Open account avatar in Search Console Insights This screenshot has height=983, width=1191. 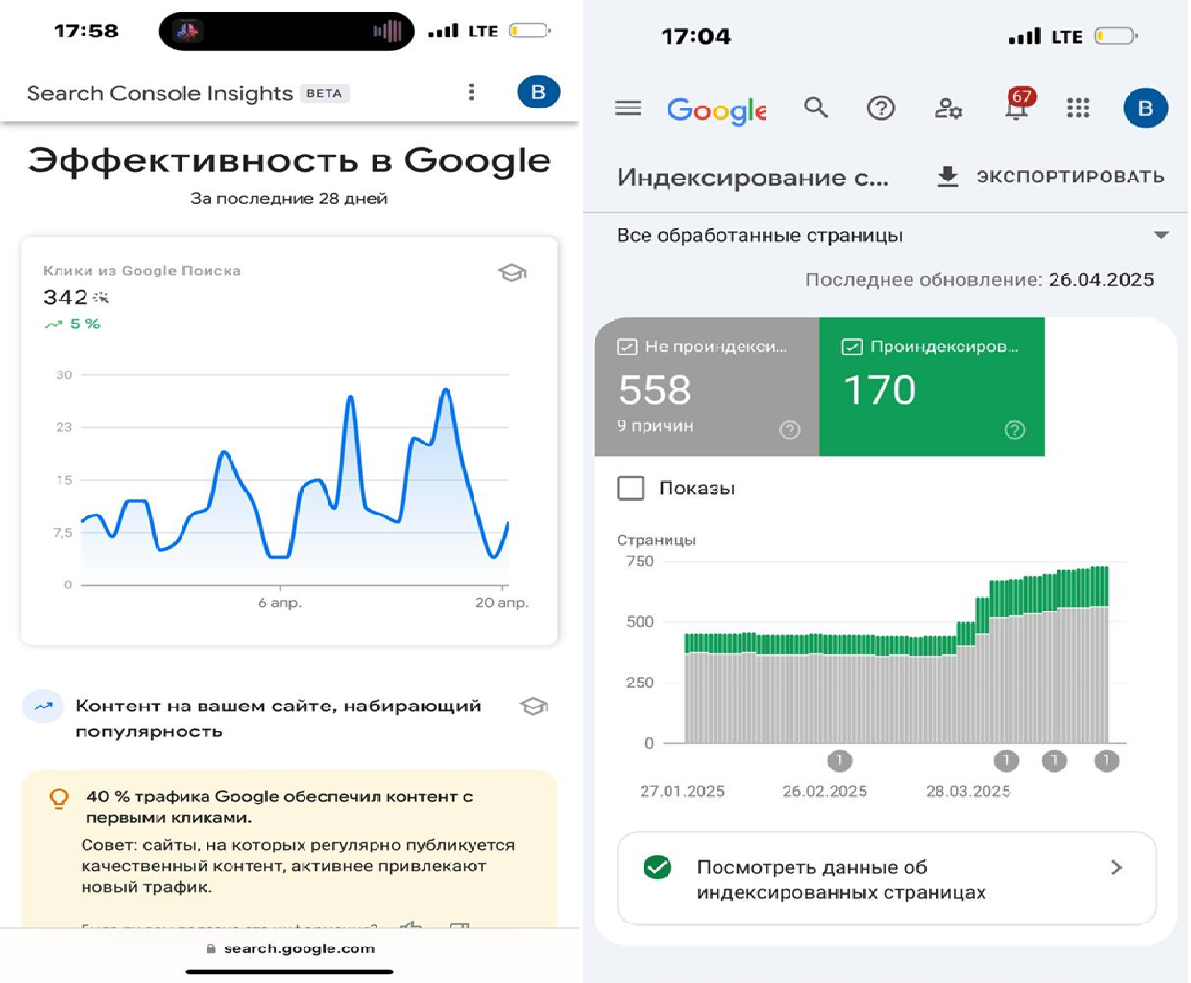(538, 92)
